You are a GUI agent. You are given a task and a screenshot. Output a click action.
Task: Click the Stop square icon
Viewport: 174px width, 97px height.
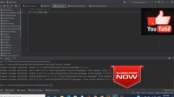[168, 2]
